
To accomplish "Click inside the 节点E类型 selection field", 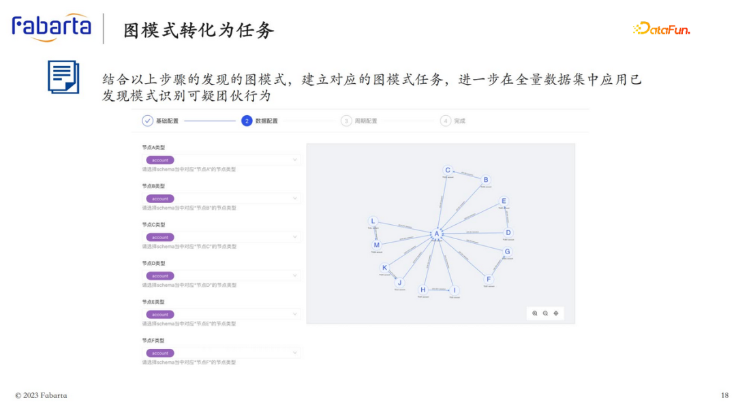I will 225,315.
